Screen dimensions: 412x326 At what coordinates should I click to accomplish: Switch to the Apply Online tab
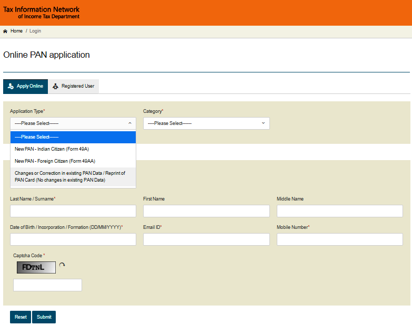25,87
